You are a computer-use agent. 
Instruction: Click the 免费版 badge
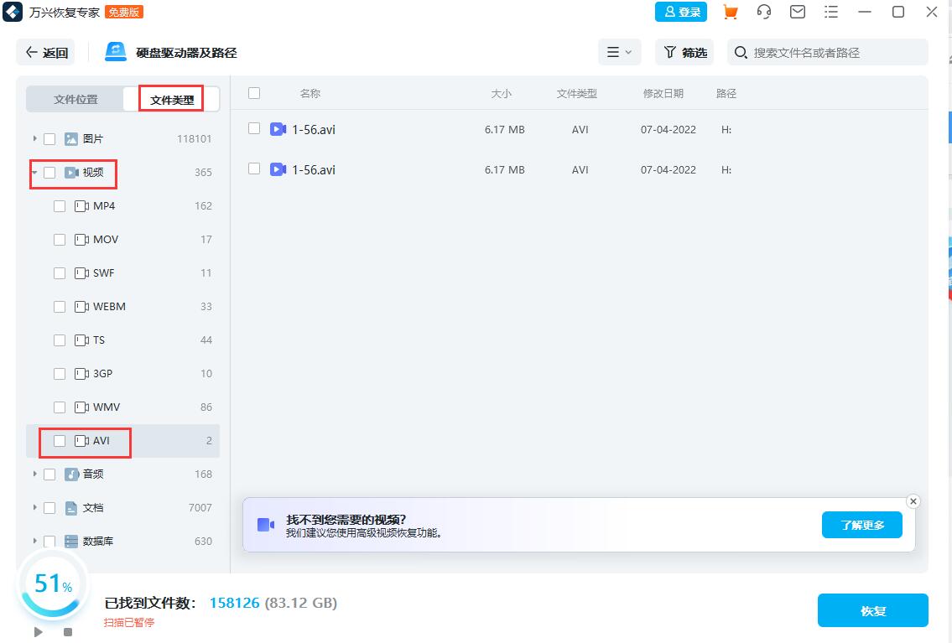pos(124,12)
